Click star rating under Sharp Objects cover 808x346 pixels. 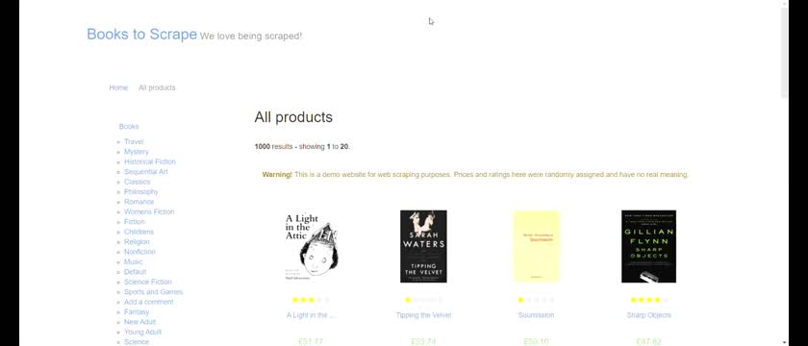tap(648, 300)
